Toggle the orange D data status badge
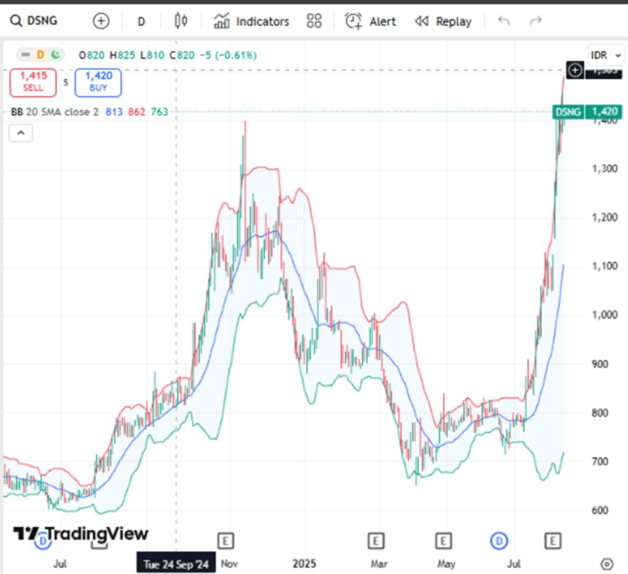Viewport: 628px width, 574px height. coord(41,55)
